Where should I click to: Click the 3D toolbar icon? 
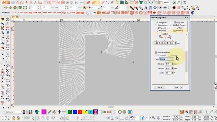77,2
